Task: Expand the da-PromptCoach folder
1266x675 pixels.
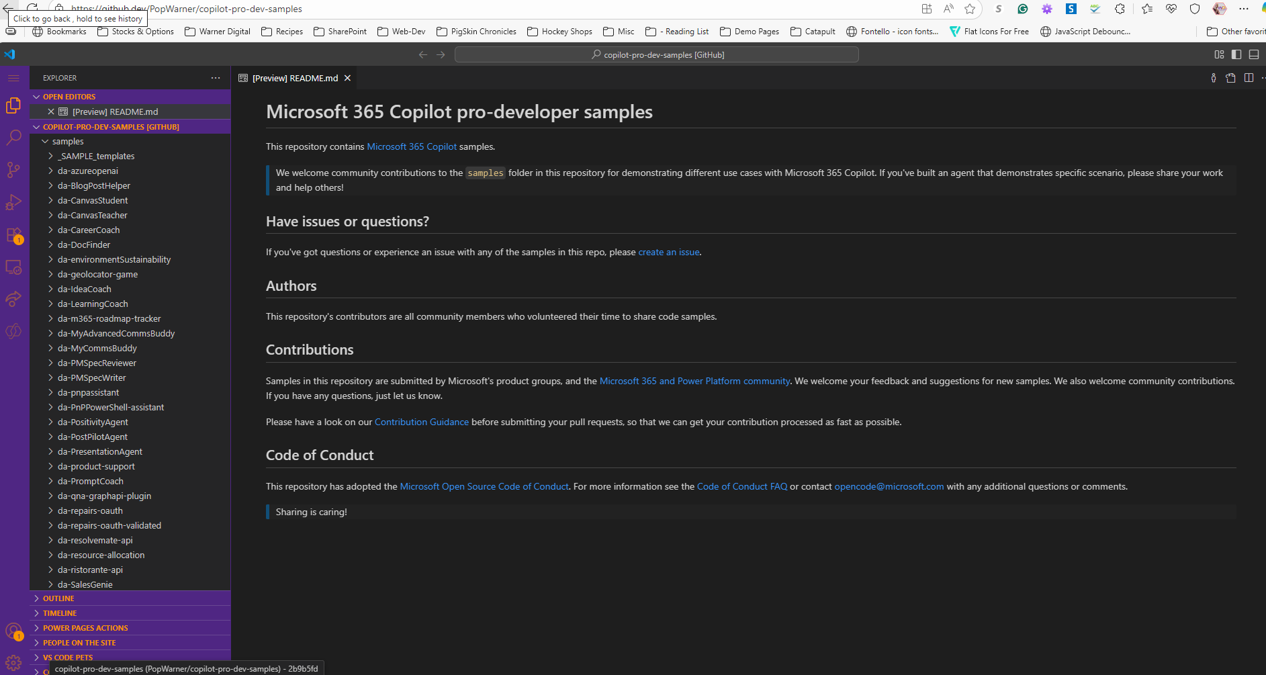Action: pos(130,482)
